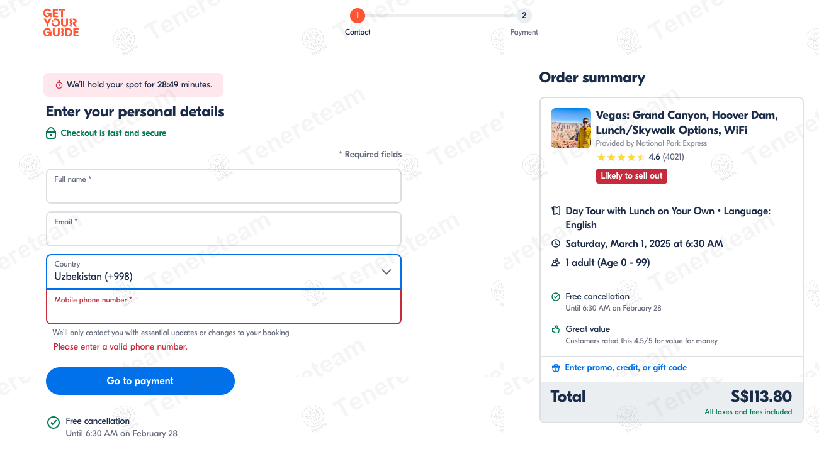This screenshot has height=459, width=819.
Task: Click the Grand Canyon tour thumbnail
Action: click(571, 128)
